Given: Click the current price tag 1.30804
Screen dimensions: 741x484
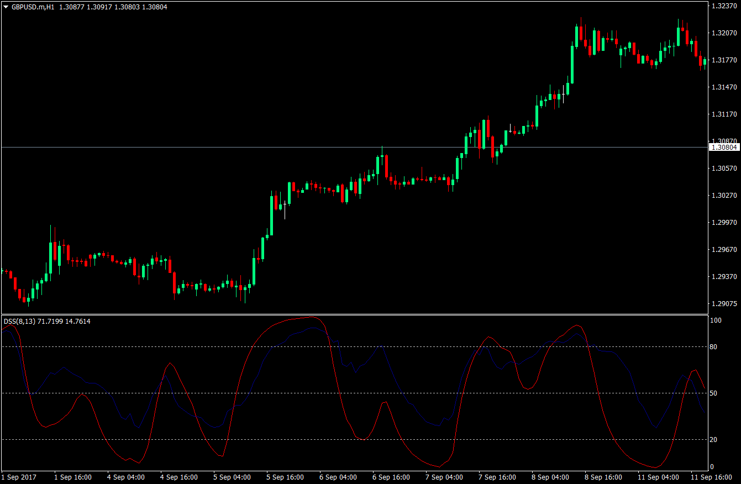Looking at the screenshot, I should (x=724, y=147).
